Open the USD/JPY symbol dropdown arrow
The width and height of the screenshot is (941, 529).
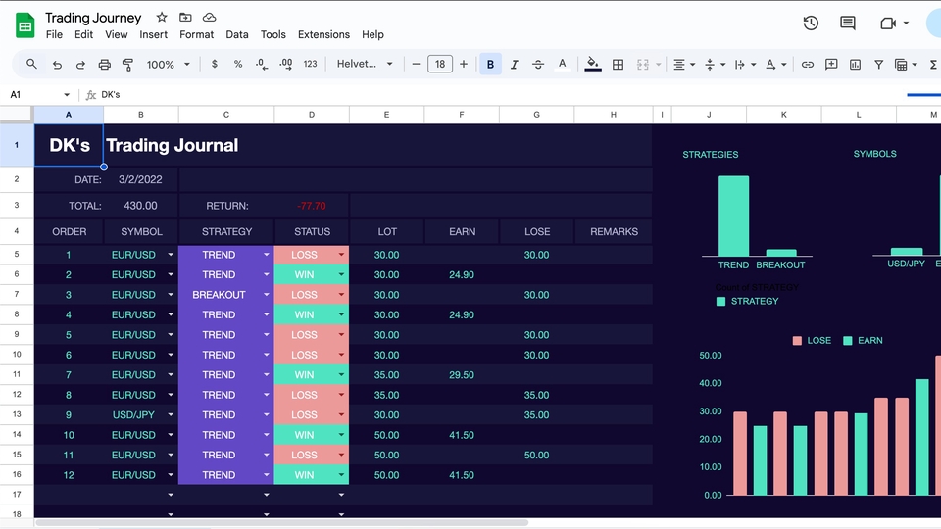click(171, 415)
